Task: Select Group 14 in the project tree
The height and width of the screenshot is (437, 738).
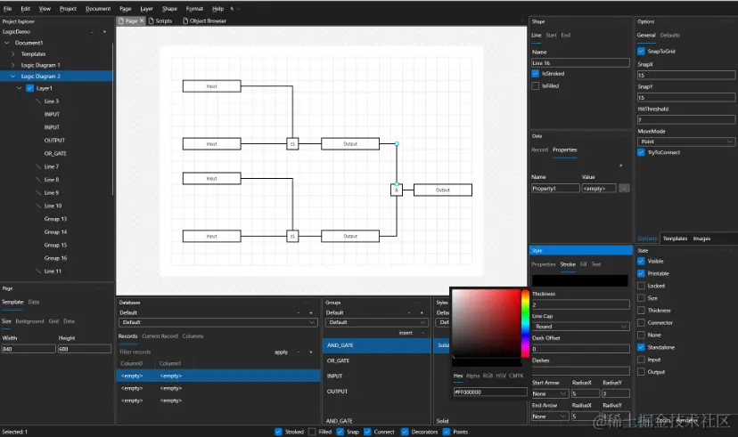Action: (x=55, y=232)
